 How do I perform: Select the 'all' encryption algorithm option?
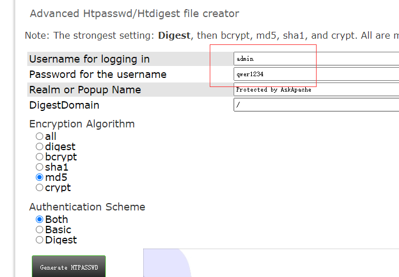click(39, 137)
